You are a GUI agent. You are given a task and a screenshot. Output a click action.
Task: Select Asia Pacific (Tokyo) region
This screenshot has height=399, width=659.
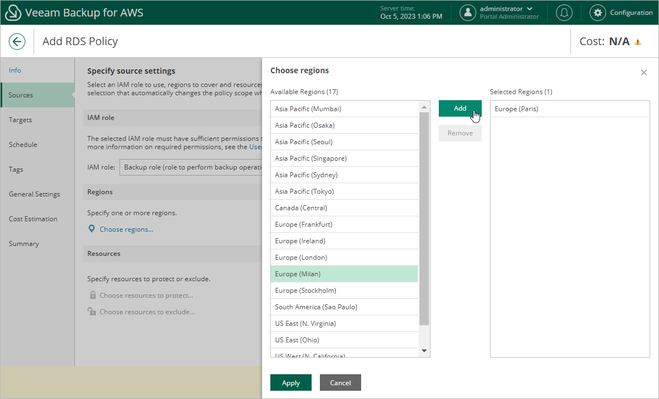tap(344, 191)
